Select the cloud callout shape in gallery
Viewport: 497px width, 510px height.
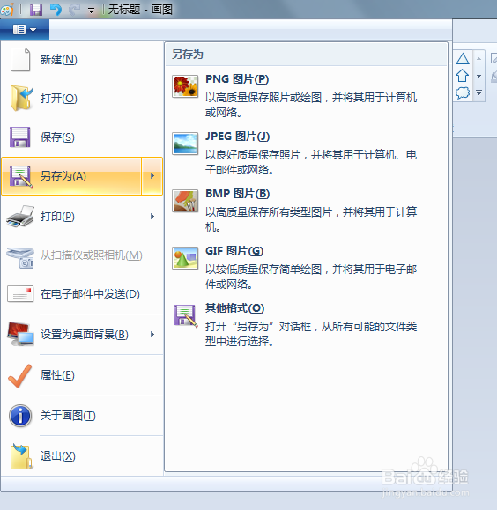[x=463, y=92]
